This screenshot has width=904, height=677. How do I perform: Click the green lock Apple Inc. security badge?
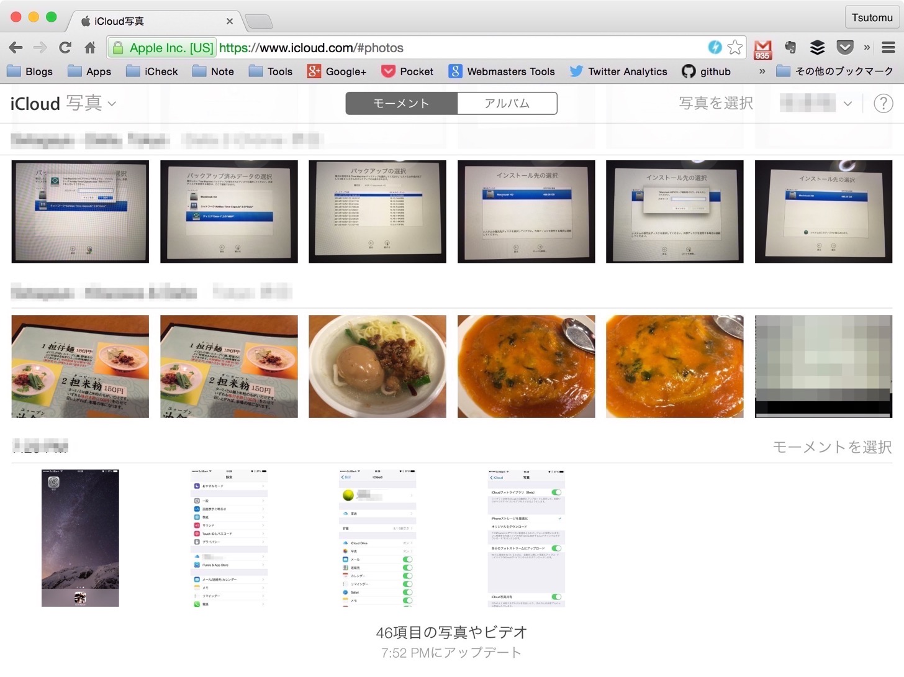163,48
